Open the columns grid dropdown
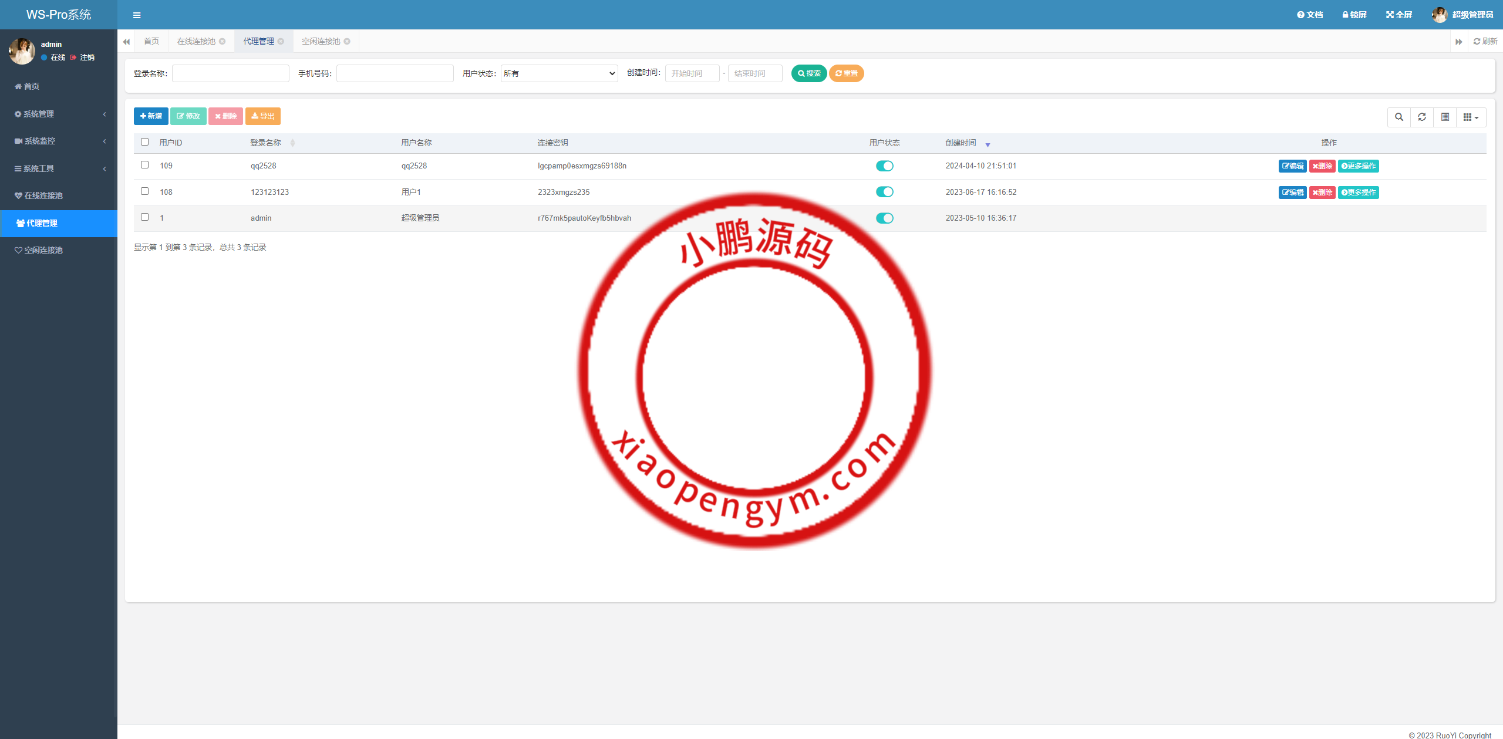 click(1471, 117)
